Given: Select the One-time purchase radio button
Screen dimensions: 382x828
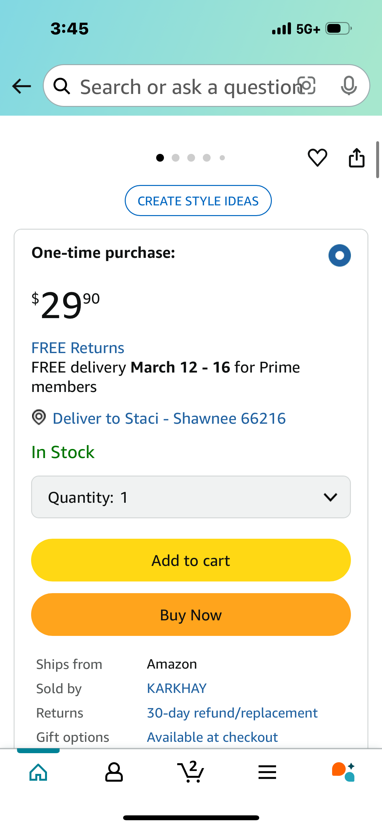Looking at the screenshot, I should coord(340,255).
